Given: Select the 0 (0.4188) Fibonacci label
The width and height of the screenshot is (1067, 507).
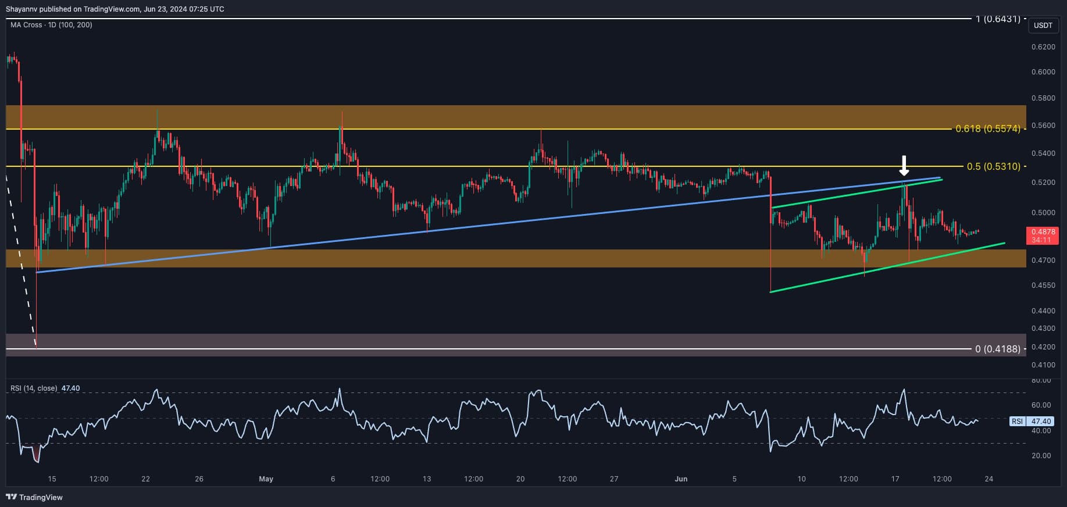Looking at the screenshot, I should tap(998, 349).
